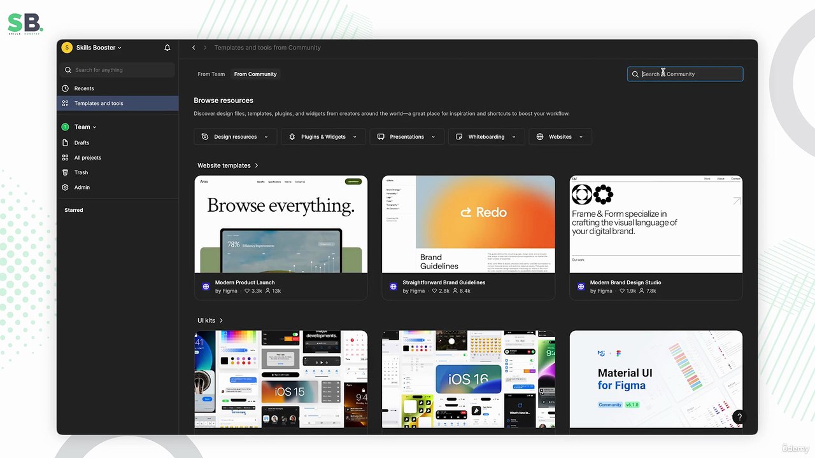The width and height of the screenshot is (815, 458).
Task: Expand the Team dropdown in sidebar
Action: click(x=85, y=127)
